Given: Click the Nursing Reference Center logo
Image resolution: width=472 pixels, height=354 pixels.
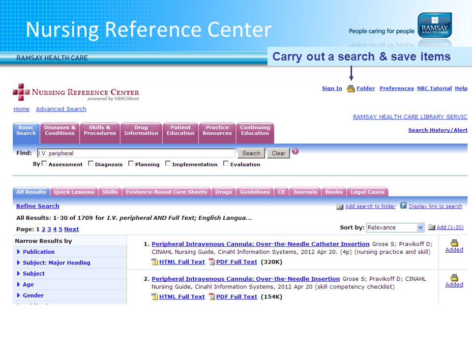Looking at the screenshot, I should coord(76,92).
